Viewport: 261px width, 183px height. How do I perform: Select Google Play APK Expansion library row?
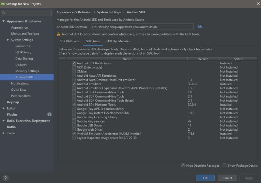coord(158,109)
